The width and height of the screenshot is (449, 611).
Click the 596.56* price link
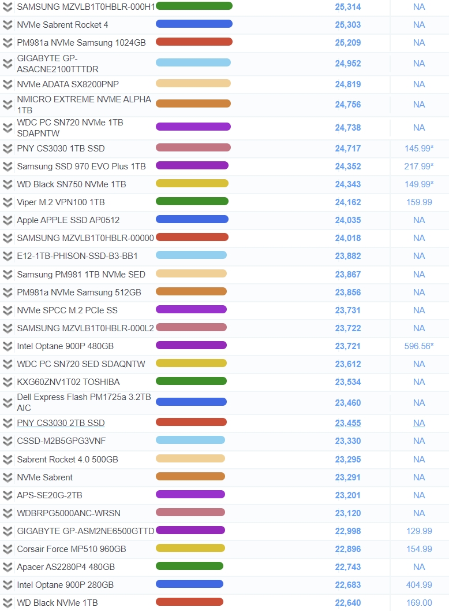pyautogui.click(x=419, y=346)
